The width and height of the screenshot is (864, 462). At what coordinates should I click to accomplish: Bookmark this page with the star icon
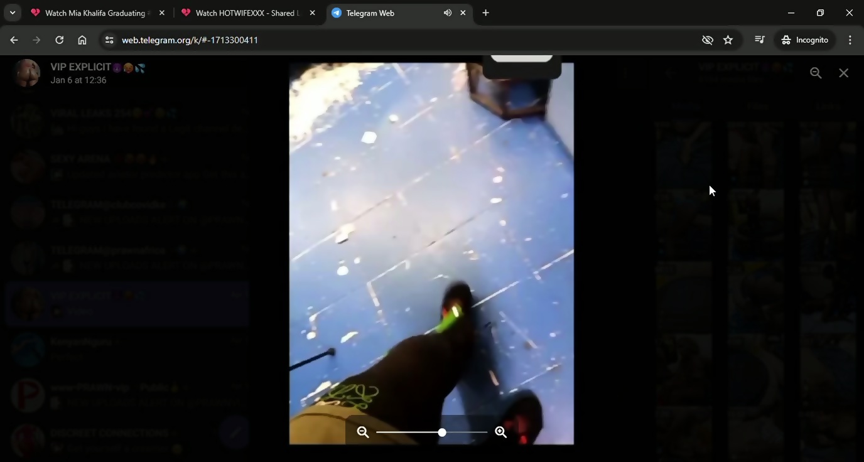tap(728, 40)
